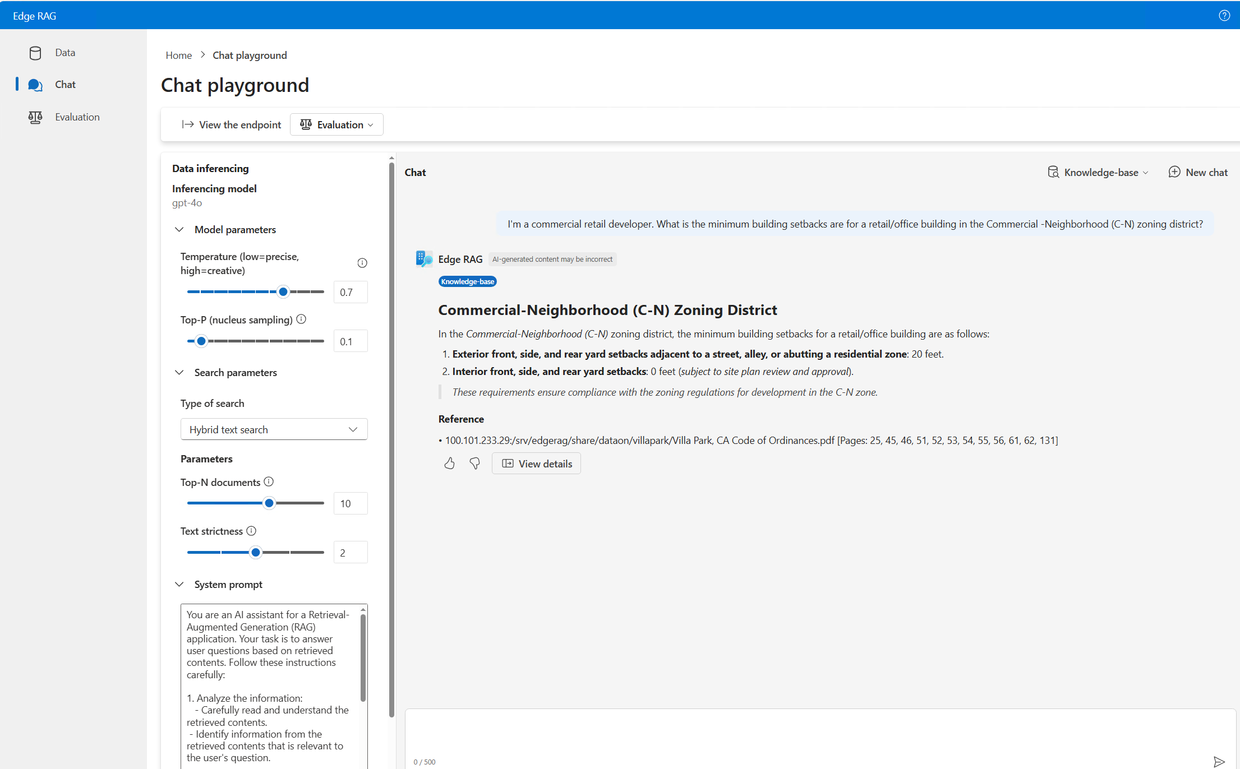1240x769 pixels.
Task: Click the Temperature slider handle
Action: click(x=283, y=291)
